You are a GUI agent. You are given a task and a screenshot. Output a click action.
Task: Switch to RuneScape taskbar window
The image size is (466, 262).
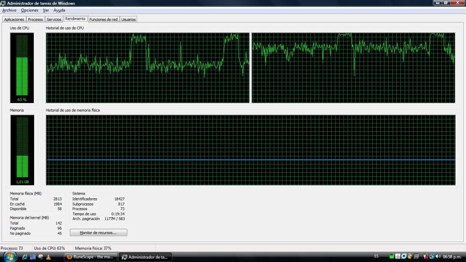[90, 257]
